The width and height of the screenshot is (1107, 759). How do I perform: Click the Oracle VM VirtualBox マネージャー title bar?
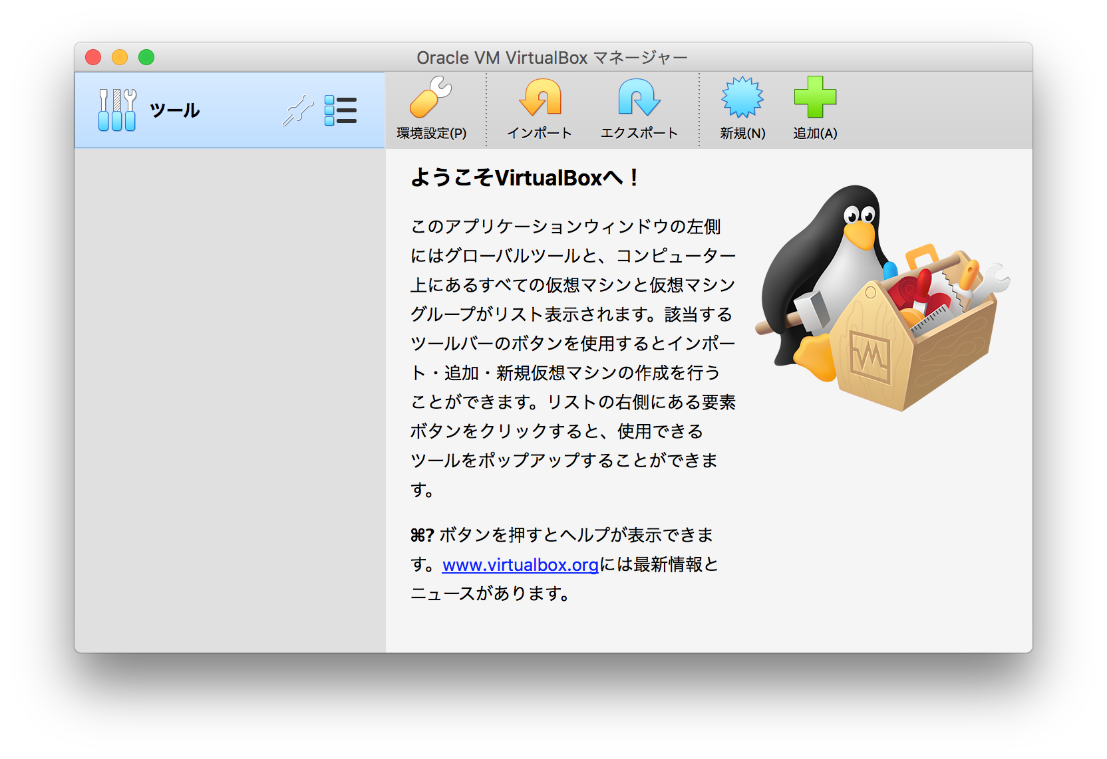552,57
